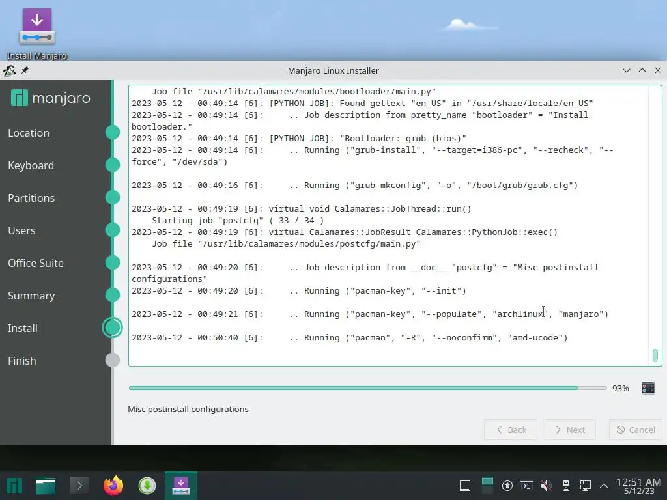This screenshot has width=667, height=500.
Task: Launch Firefox from the taskbar
Action: tap(113, 486)
